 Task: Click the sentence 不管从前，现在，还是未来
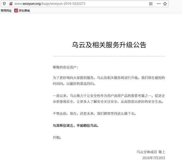point(95,113)
